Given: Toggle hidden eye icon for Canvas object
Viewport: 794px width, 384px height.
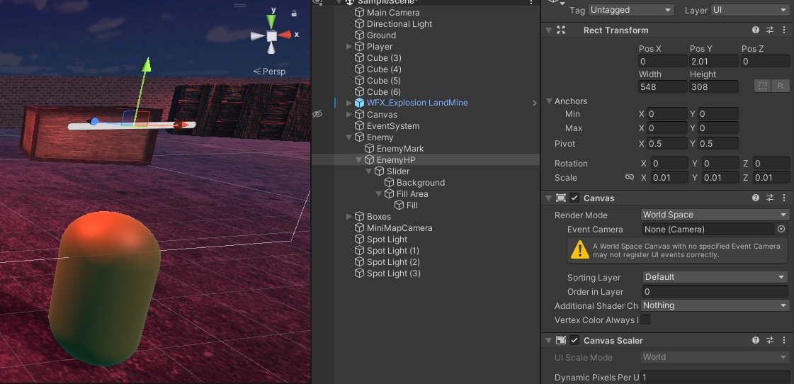Looking at the screenshot, I should coord(317,115).
